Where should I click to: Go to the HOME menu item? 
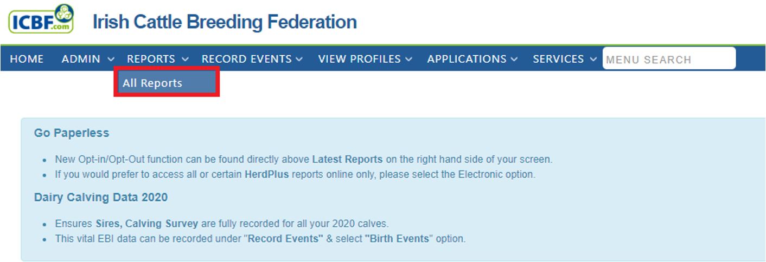pyautogui.click(x=27, y=59)
